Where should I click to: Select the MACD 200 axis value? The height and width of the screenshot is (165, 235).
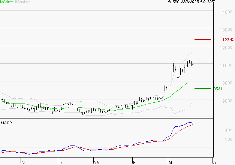tap(229, 139)
